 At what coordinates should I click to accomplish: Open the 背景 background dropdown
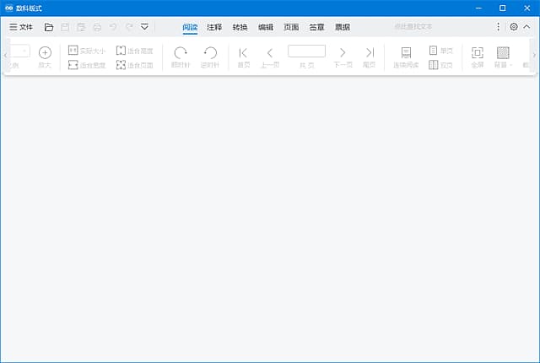(x=503, y=56)
